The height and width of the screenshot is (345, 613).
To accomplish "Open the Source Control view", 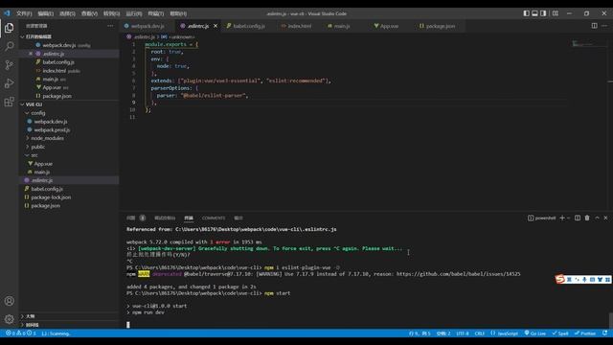I will coord(9,64).
